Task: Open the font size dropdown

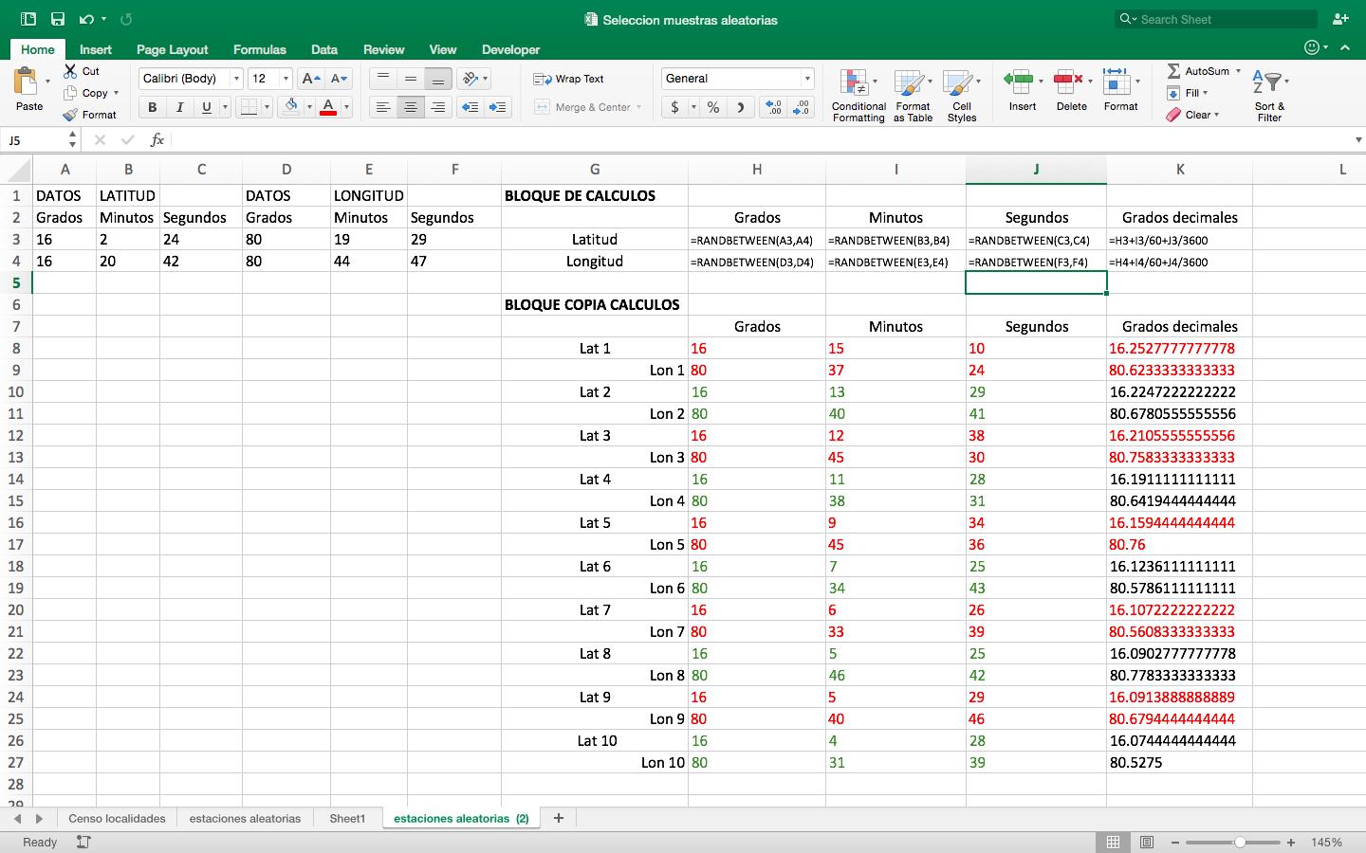Action: [x=286, y=79]
